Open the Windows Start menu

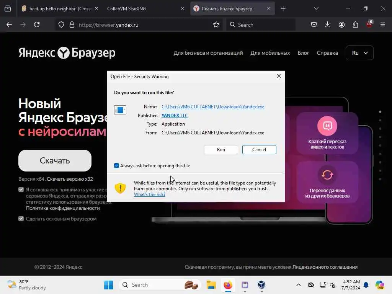click(x=108, y=285)
